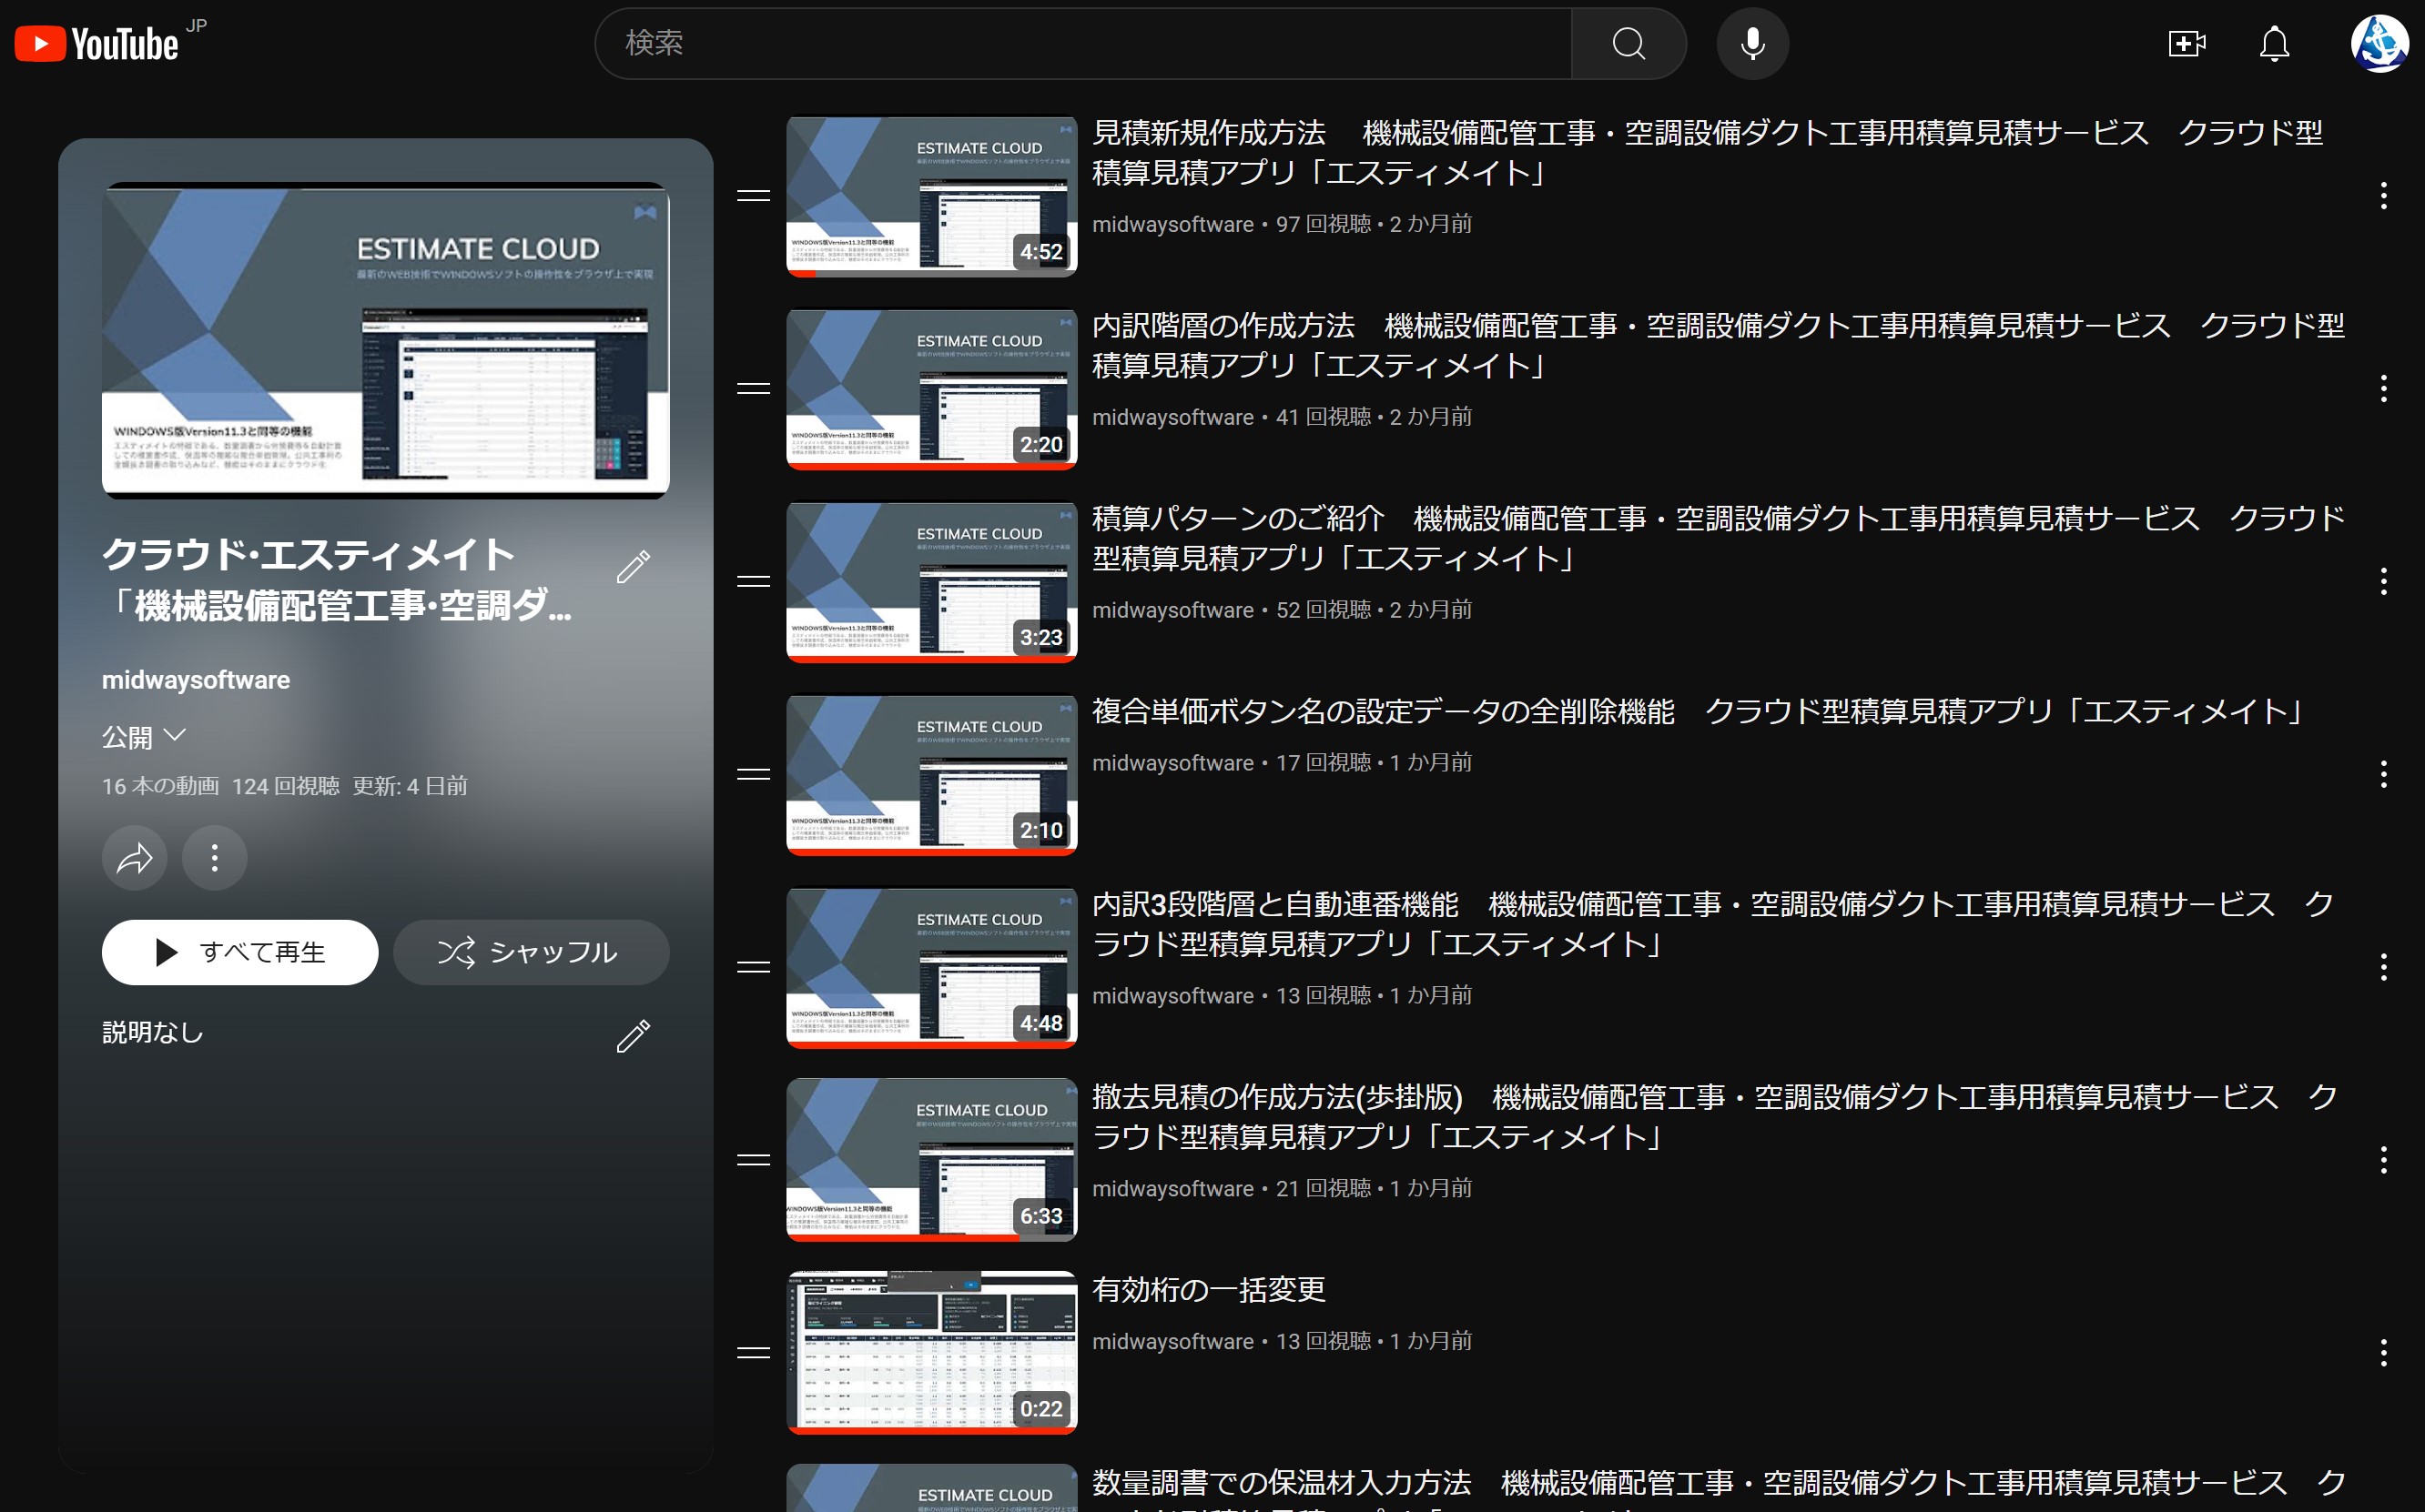Open the more menu for 見積新規作成方法 video
Image resolution: width=2425 pixels, height=1512 pixels.
pos(2384,196)
